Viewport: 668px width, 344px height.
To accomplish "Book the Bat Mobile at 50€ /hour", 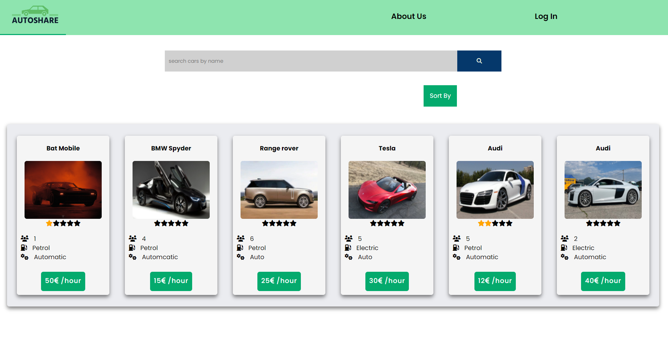I will [x=63, y=281].
